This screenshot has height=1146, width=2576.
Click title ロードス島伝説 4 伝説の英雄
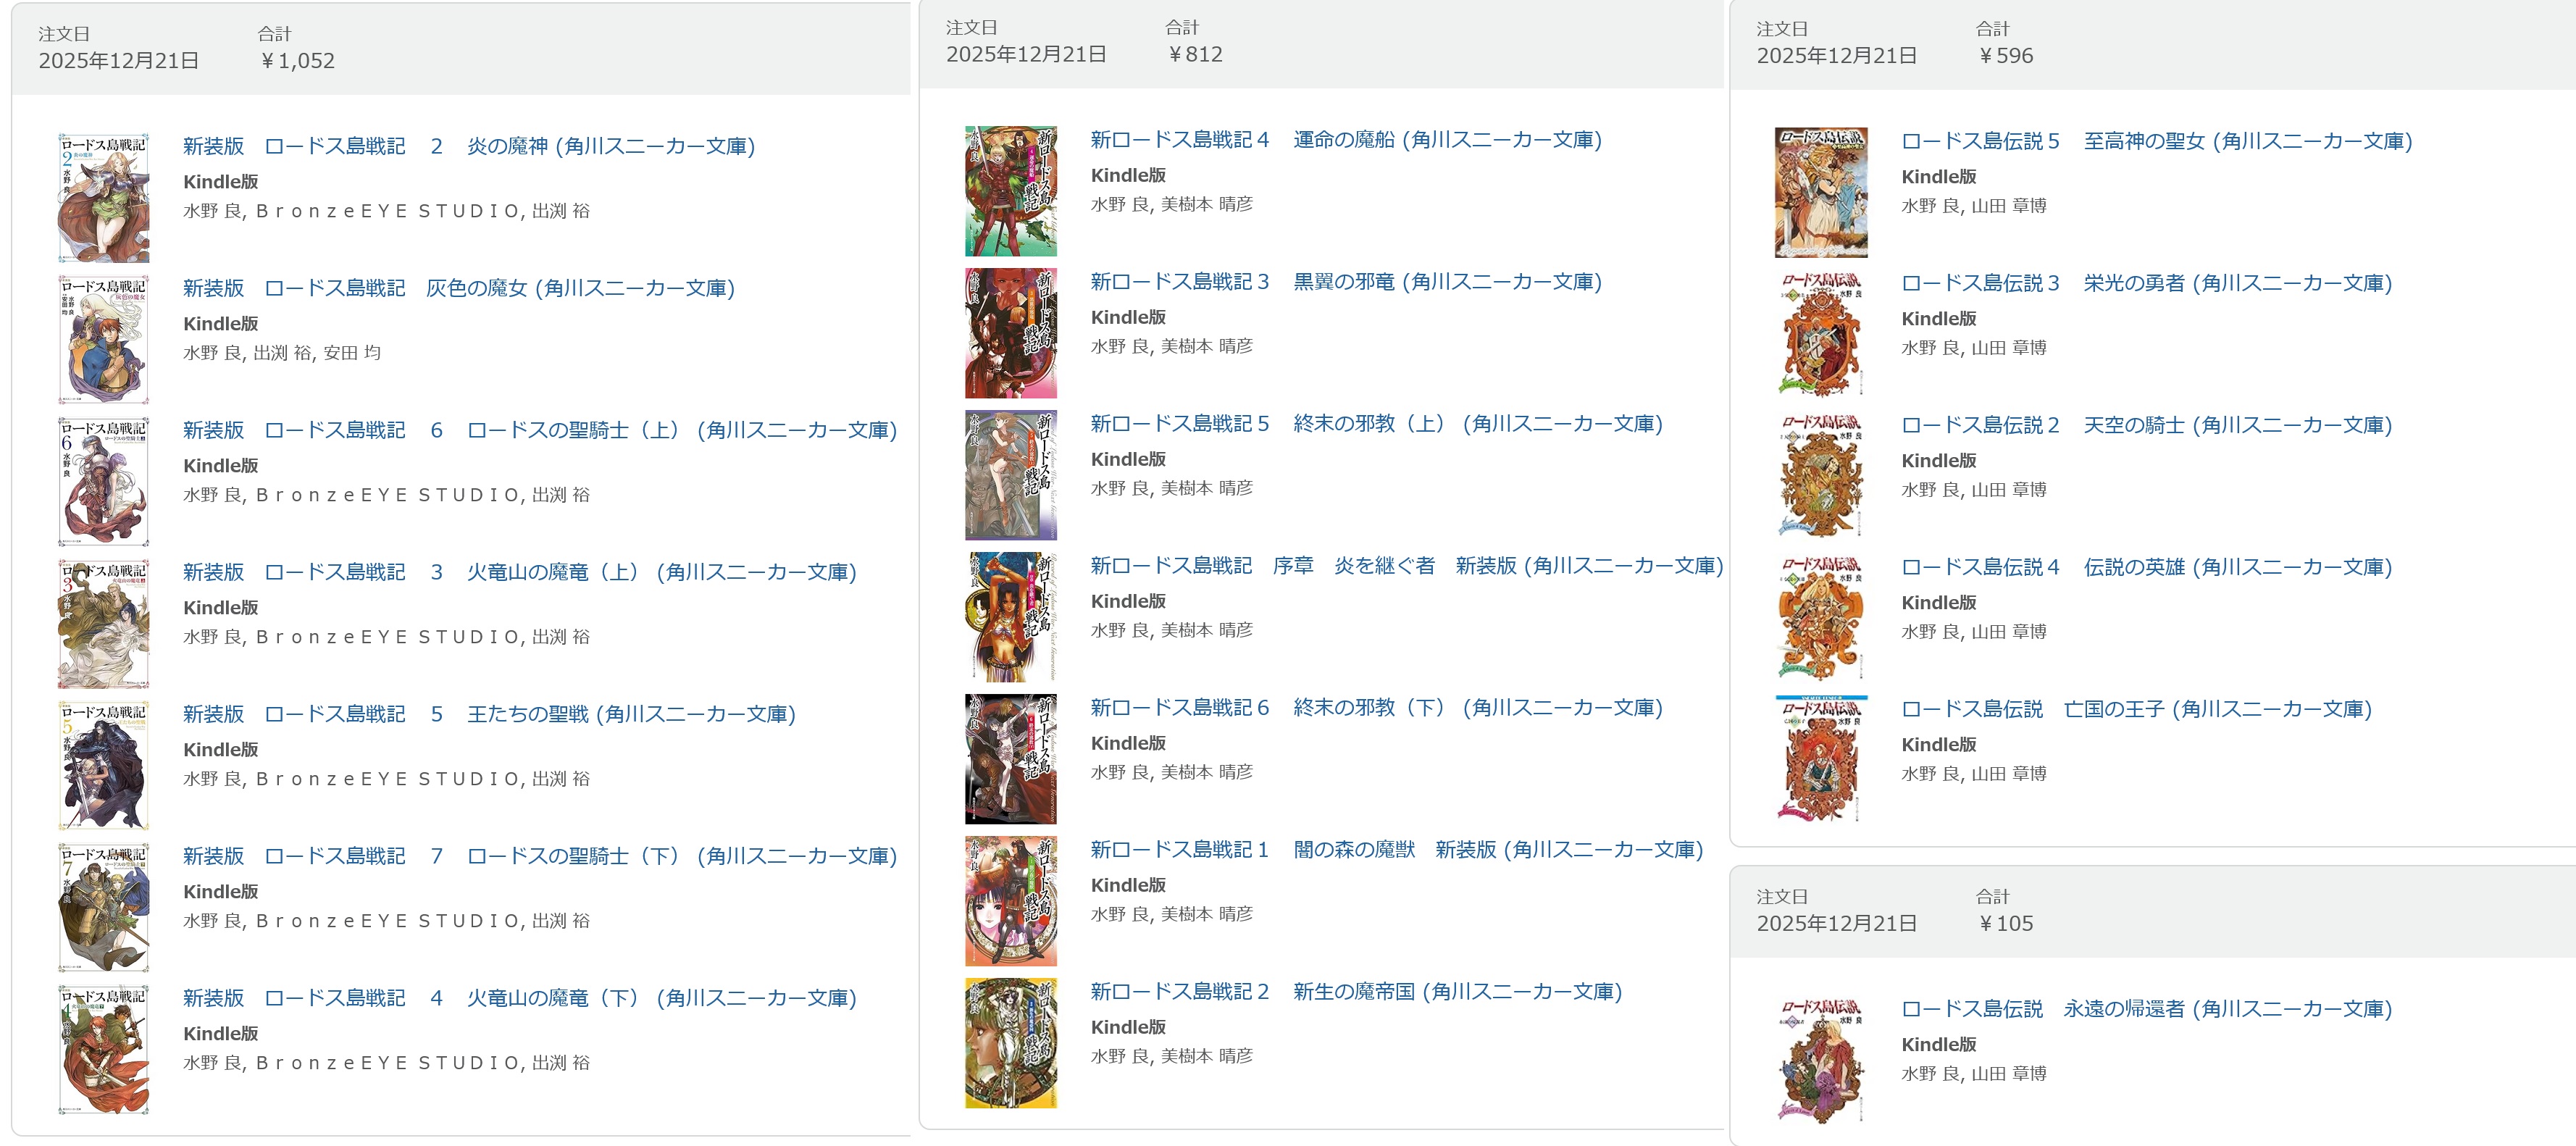point(2147,567)
